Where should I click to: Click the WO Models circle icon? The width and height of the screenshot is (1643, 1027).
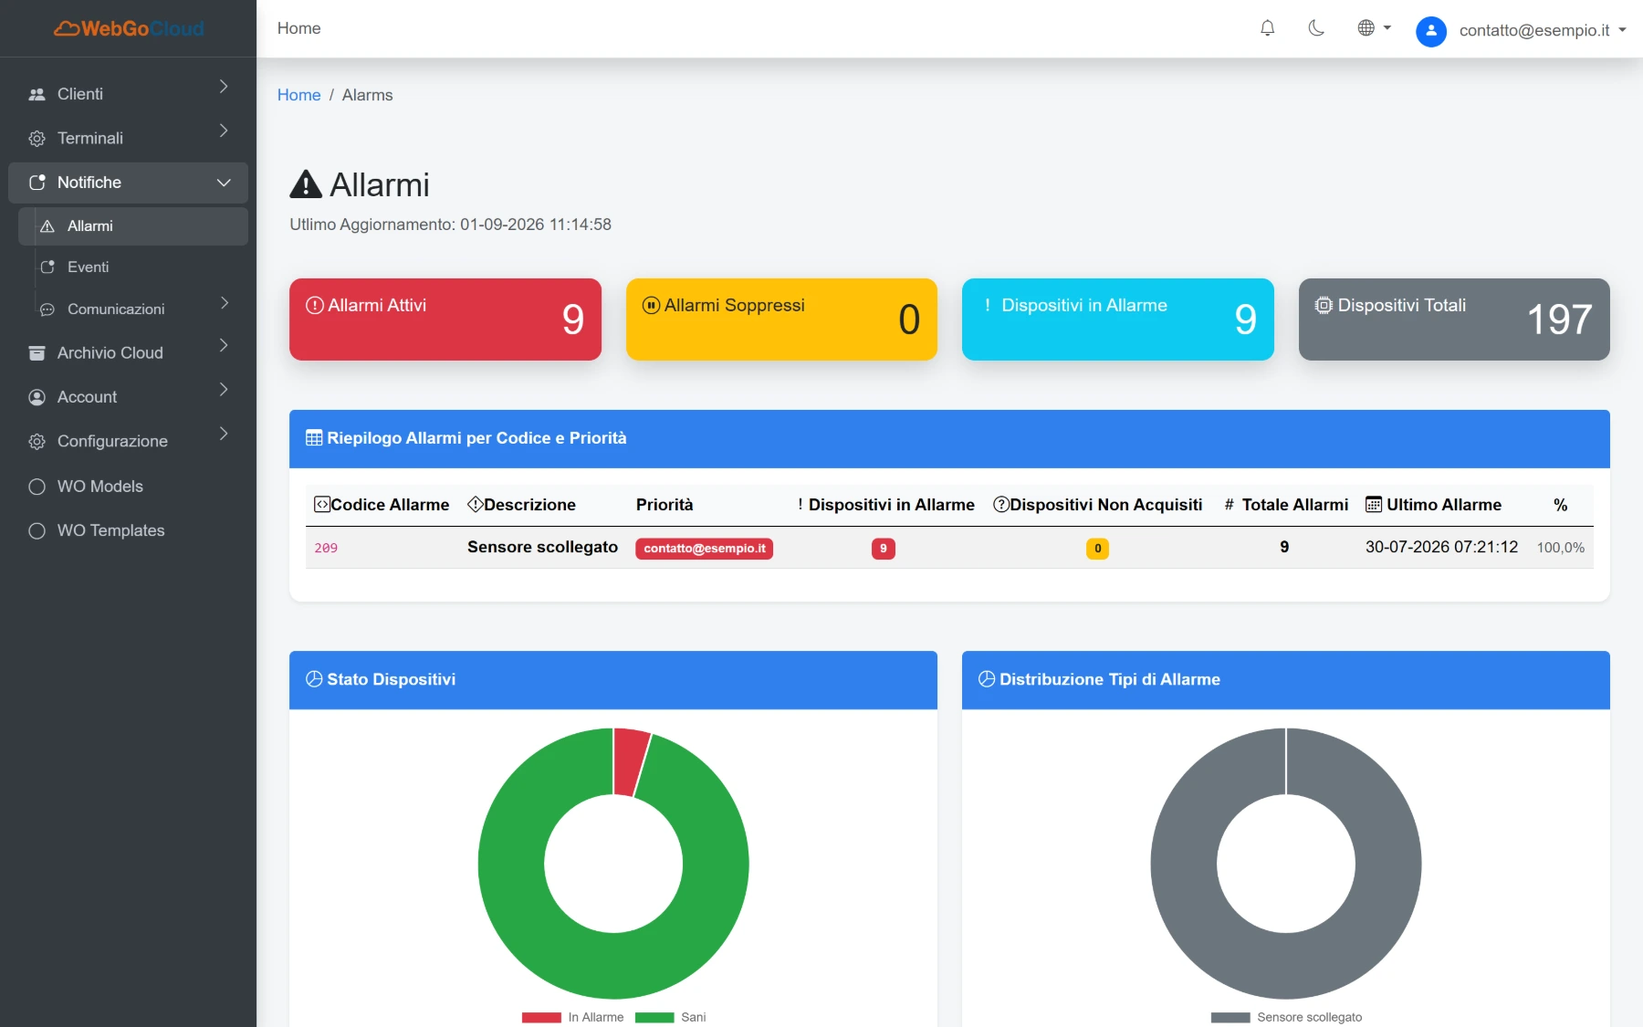(x=37, y=487)
